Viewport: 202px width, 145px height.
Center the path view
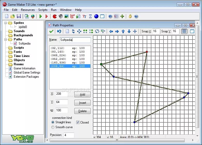coord(135,31)
